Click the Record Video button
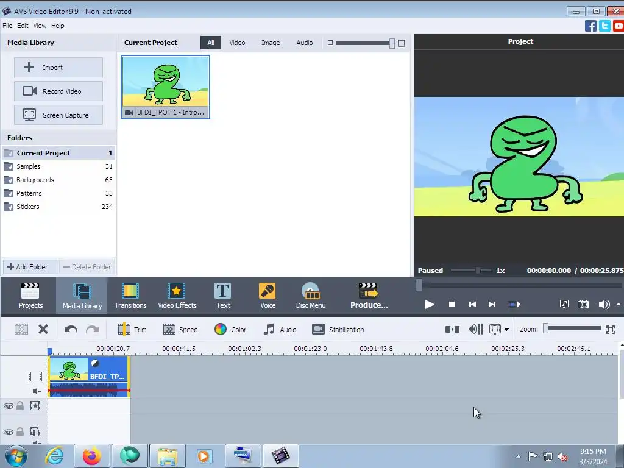 tap(58, 91)
